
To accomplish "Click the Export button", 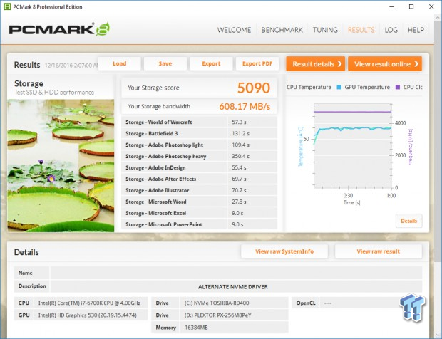I will (x=211, y=63).
